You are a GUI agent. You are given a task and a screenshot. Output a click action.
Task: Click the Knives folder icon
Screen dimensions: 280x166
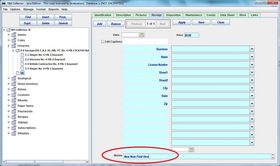coord(14,89)
